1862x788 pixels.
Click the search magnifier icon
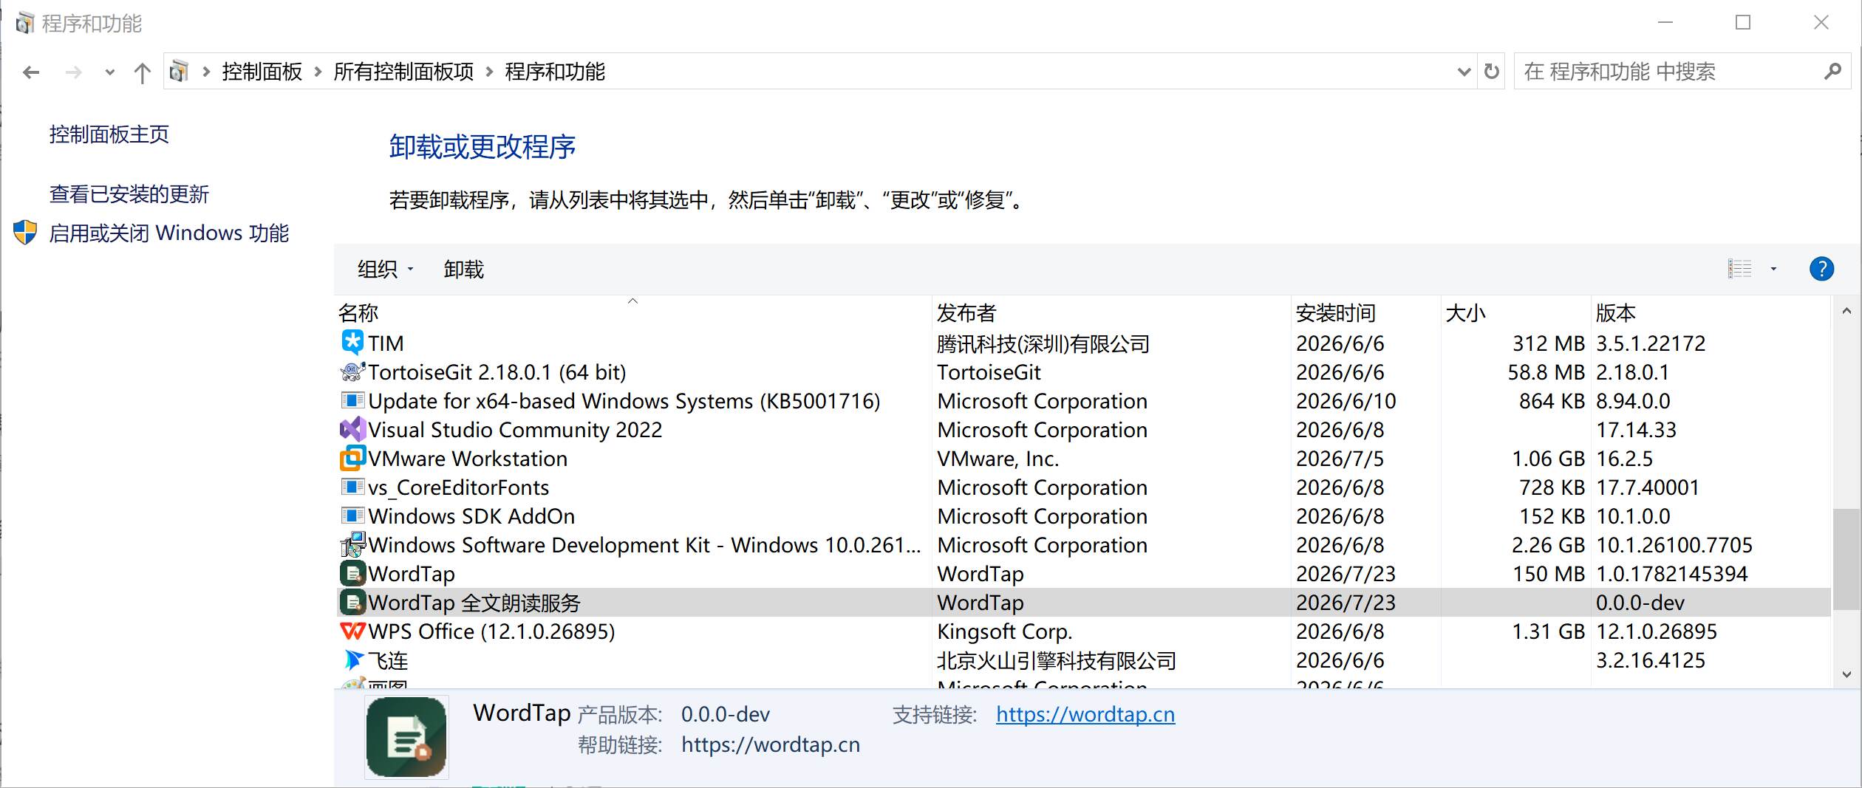1832,72
